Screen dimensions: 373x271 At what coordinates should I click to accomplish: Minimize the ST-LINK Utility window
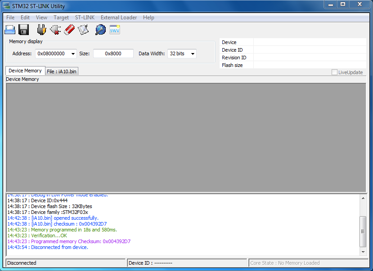tap(331, 4)
